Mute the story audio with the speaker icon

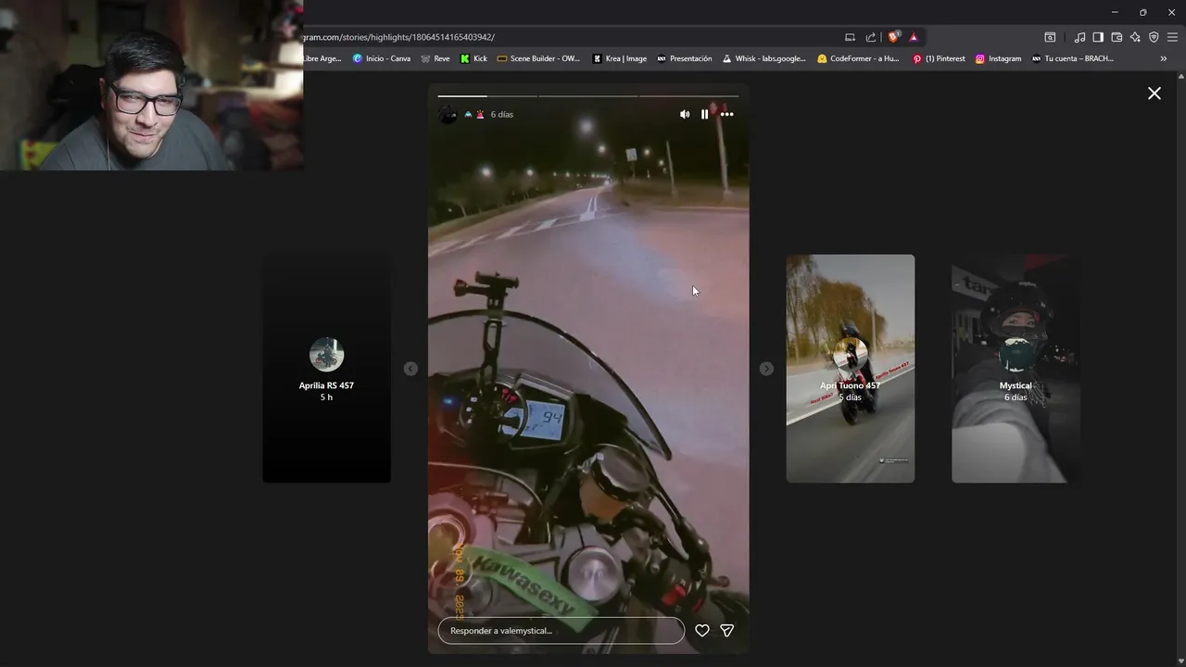685,114
